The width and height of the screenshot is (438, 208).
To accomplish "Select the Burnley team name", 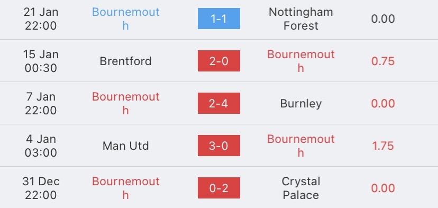I will 301,104.
